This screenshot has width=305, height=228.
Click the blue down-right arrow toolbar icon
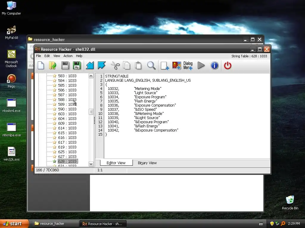[102, 66]
